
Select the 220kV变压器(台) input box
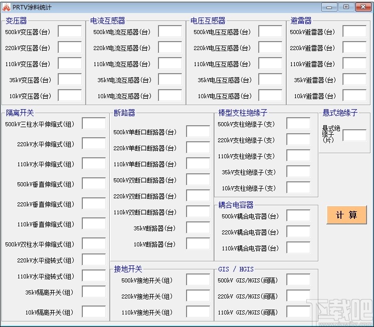[70, 48]
